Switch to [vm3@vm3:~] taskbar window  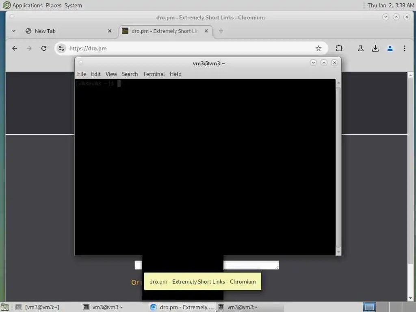point(42,307)
